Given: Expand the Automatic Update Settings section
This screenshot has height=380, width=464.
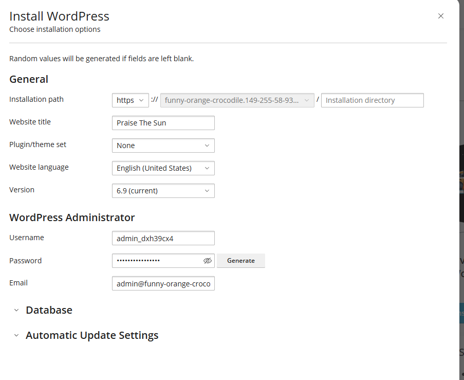Looking at the screenshot, I should point(92,335).
